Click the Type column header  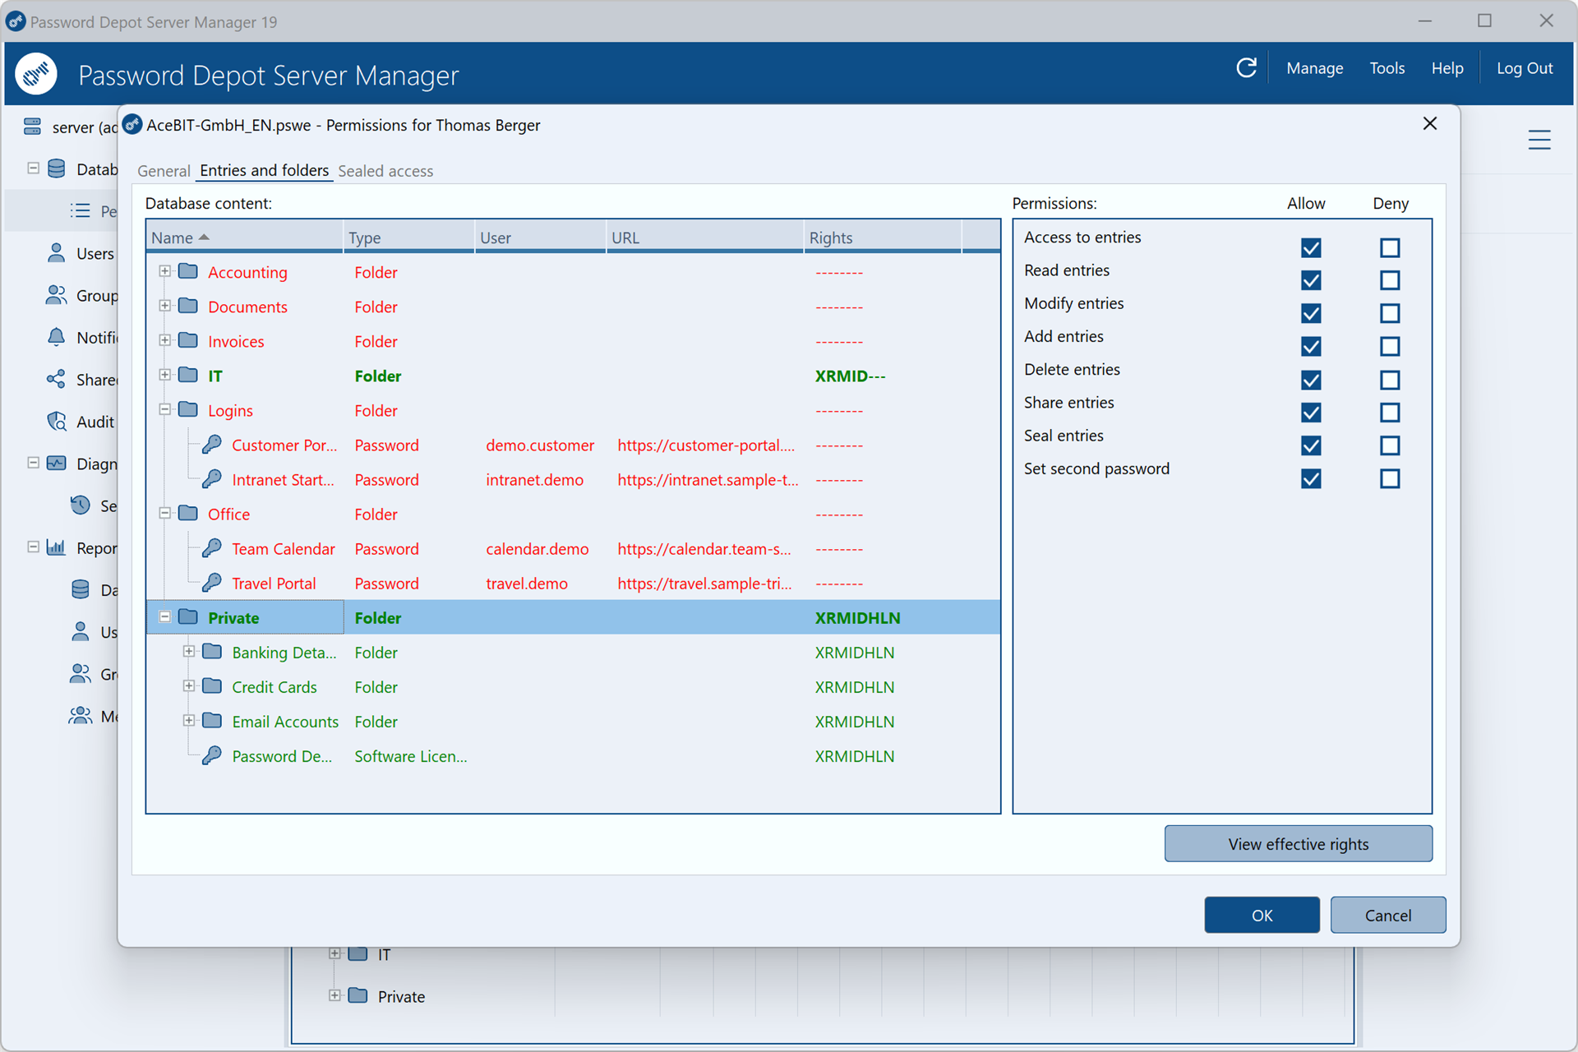pos(408,238)
